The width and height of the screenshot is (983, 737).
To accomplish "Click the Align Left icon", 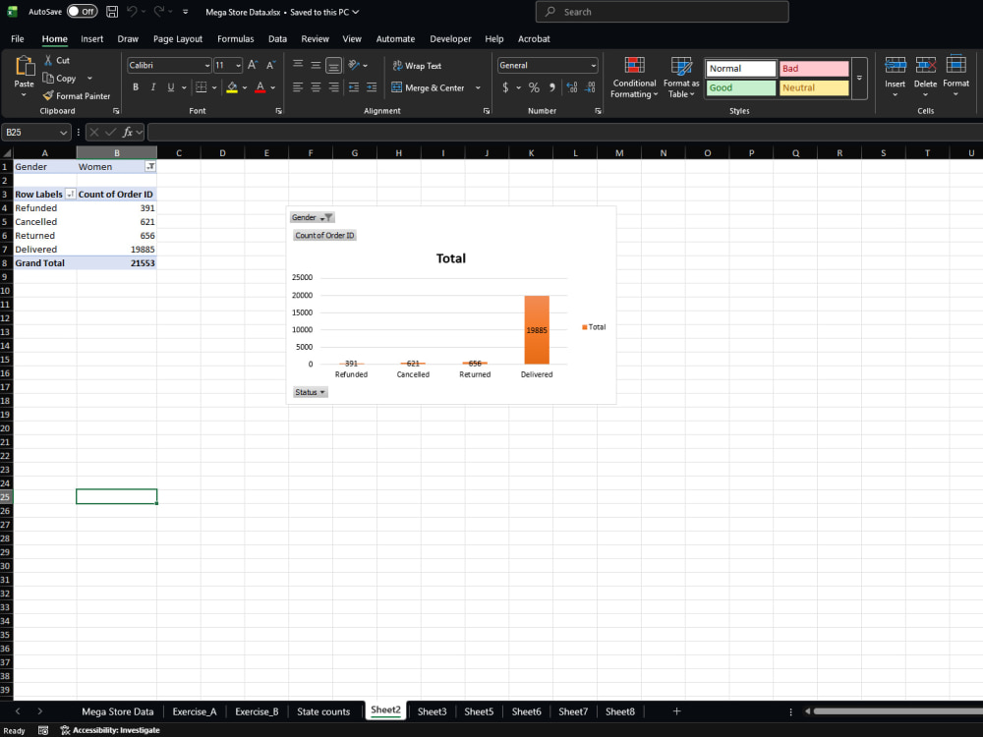I will [x=298, y=87].
